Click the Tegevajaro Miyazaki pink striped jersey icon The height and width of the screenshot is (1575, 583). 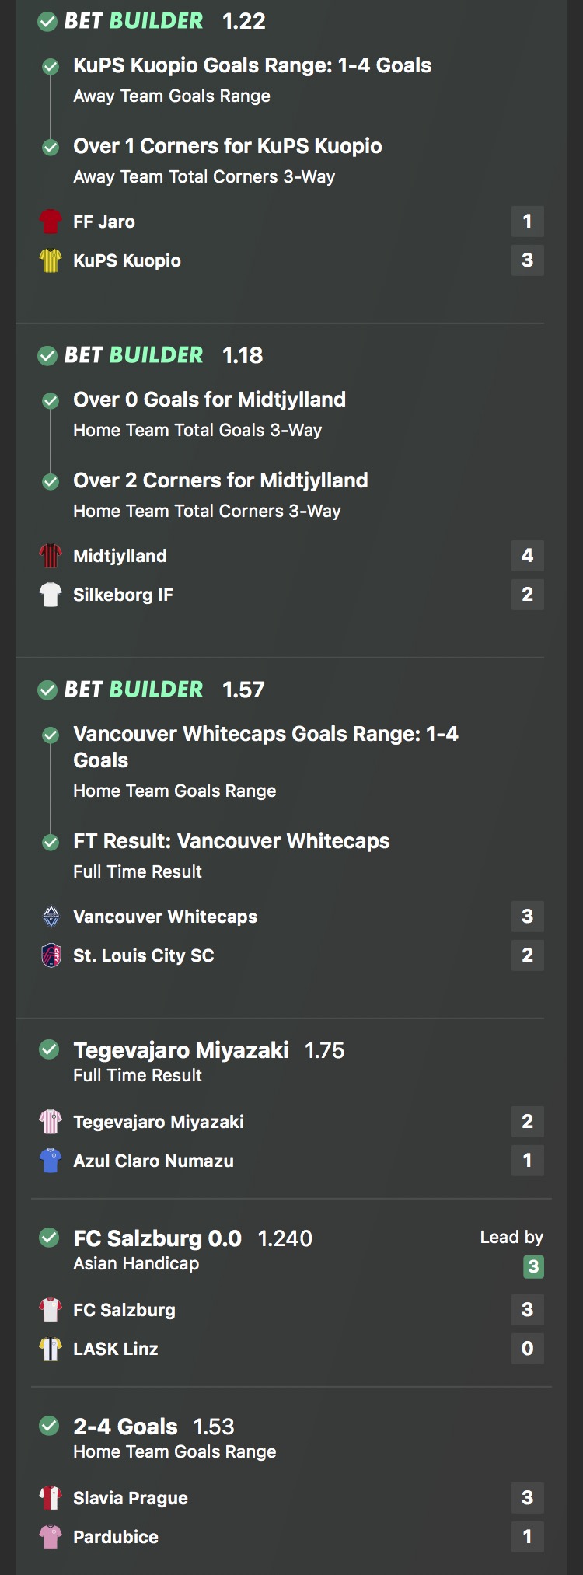51,1122
